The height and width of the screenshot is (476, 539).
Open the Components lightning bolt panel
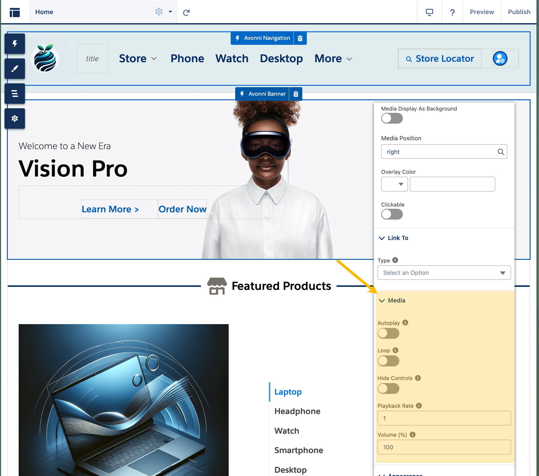click(x=15, y=44)
